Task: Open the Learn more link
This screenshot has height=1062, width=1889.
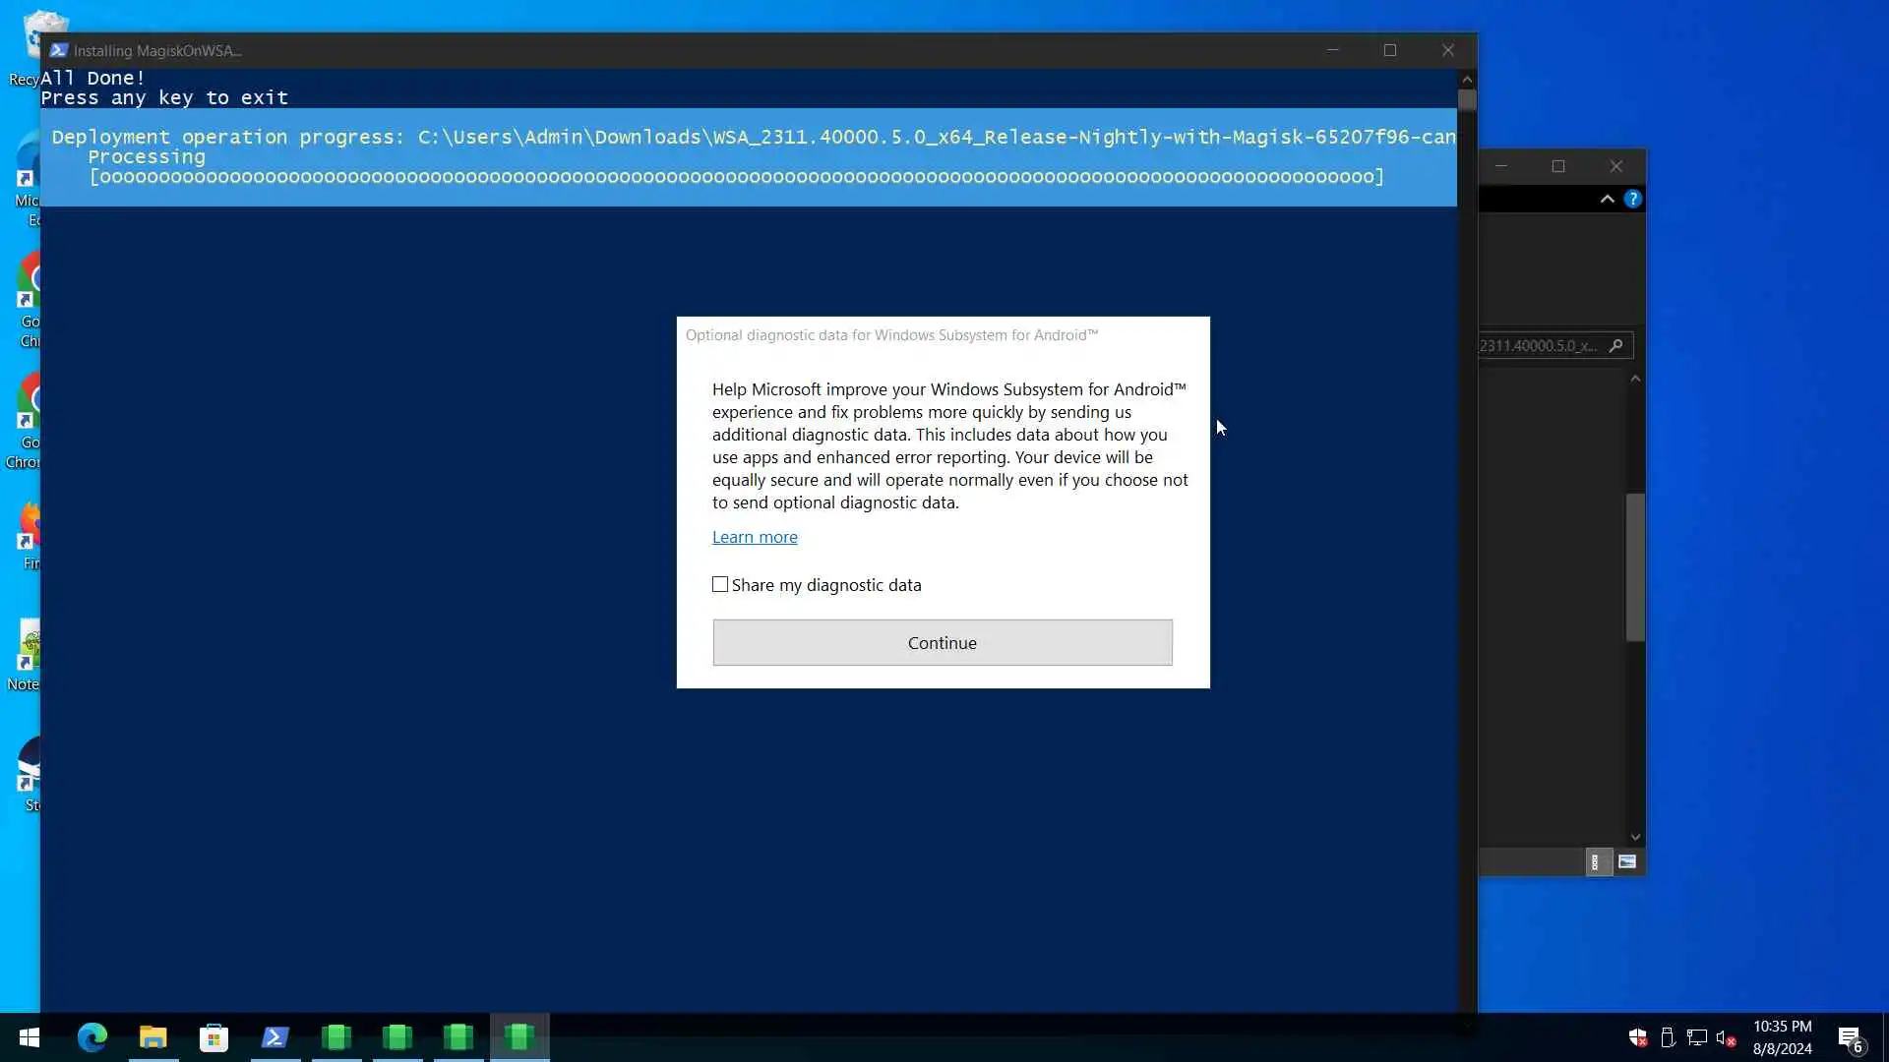Action: pos(755,537)
